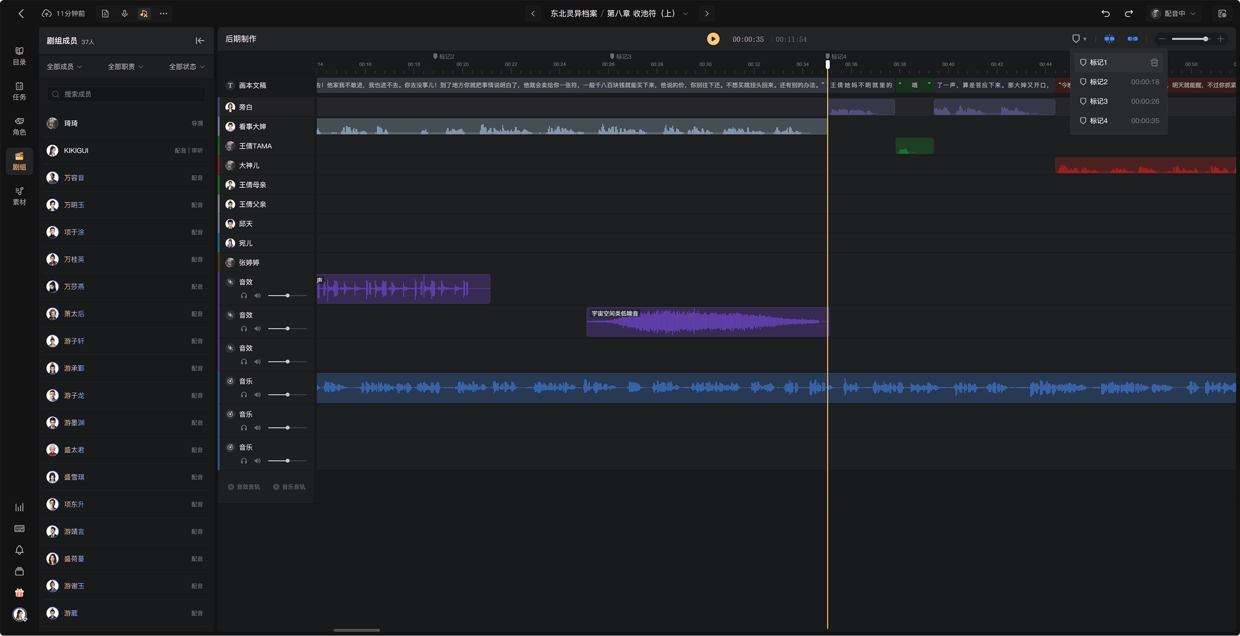The image size is (1240, 636).
Task: Toggle headphone solo on first 音乐 track
Action: (x=244, y=395)
